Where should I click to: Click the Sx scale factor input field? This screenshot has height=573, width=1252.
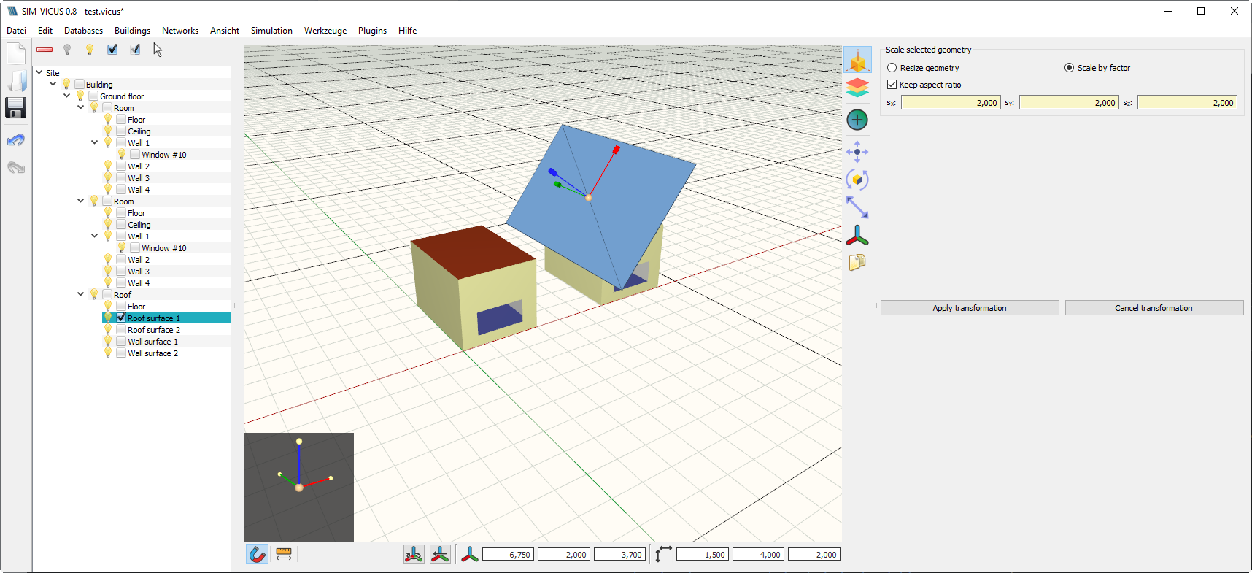[x=951, y=103]
